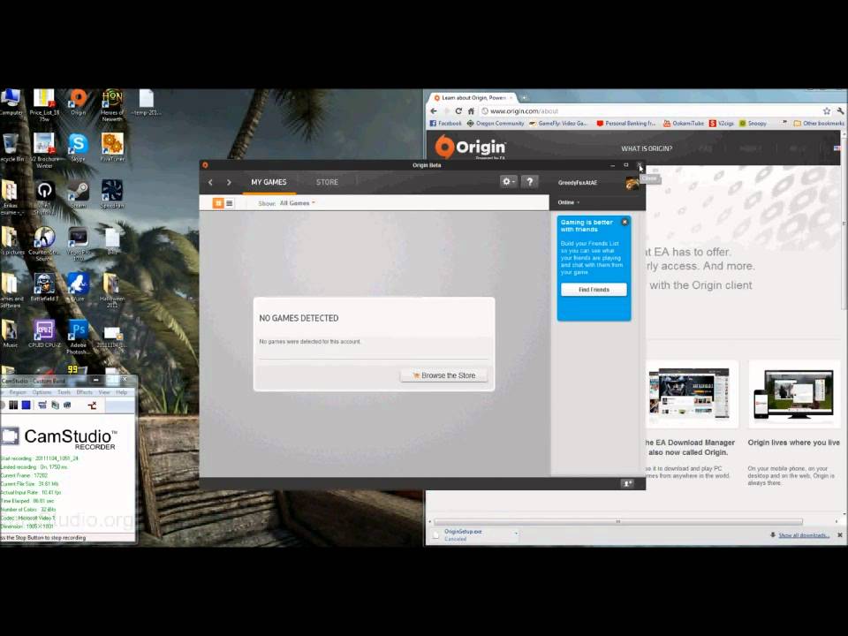The width and height of the screenshot is (848, 636).
Task: Open the GameFly bookmark
Action: tap(558, 124)
